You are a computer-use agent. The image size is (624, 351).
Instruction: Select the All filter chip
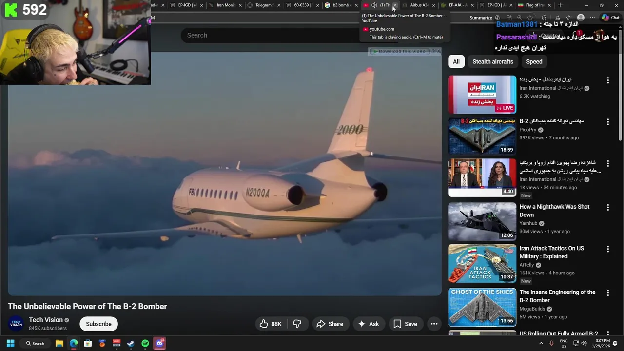pos(456,61)
